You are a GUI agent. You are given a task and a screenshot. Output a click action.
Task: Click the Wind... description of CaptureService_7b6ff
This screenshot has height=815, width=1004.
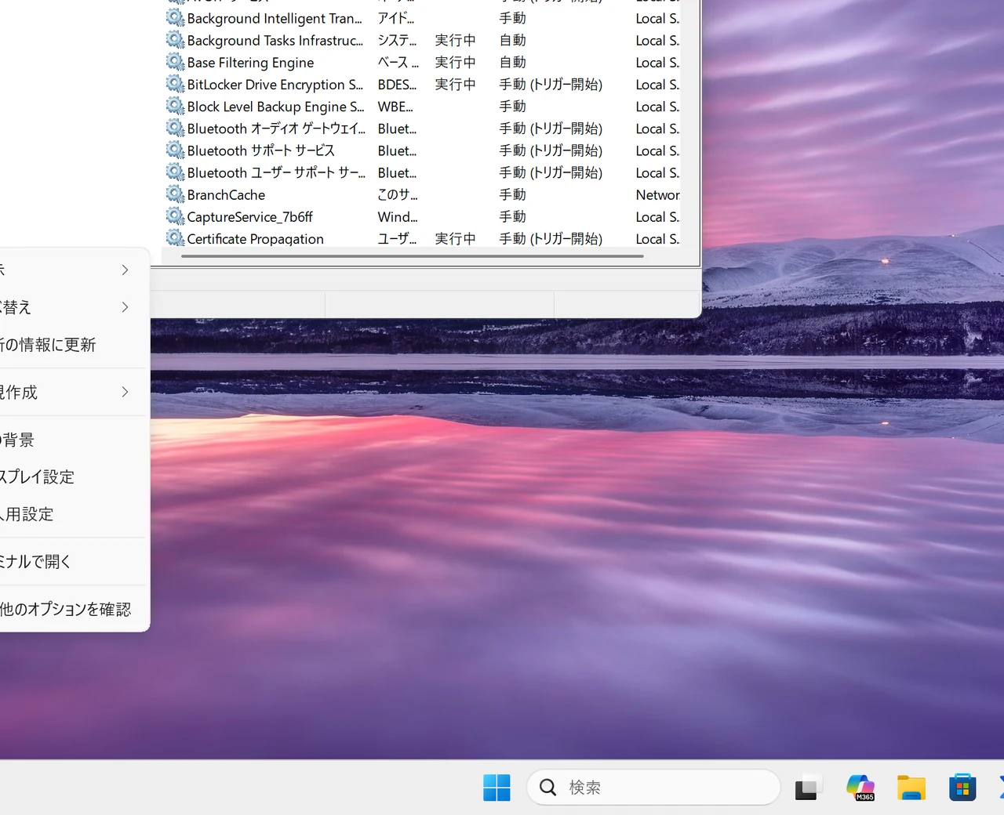point(398,216)
